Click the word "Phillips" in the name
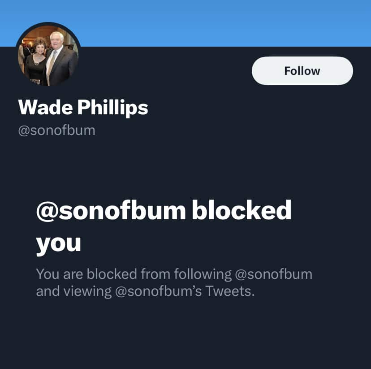The height and width of the screenshot is (369, 371). click(x=112, y=108)
